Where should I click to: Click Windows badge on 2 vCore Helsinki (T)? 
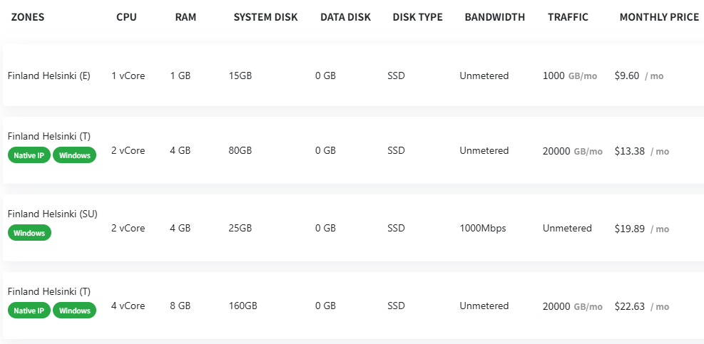click(x=75, y=155)
